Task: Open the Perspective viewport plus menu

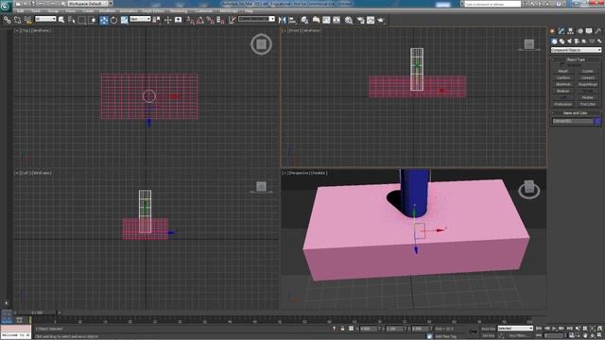Action: click(x=285, y=173)
